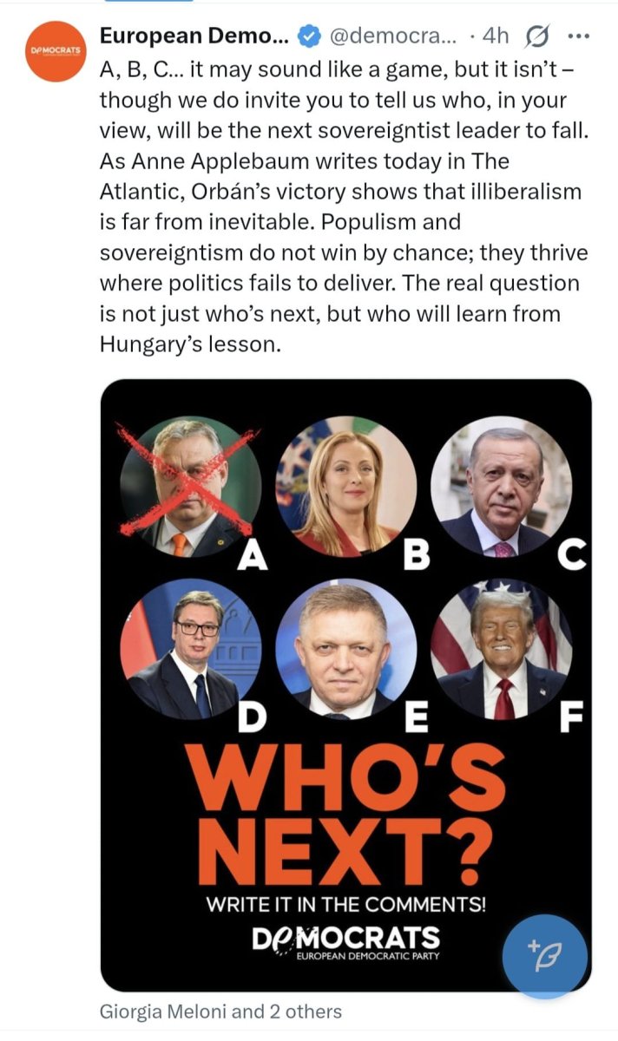
Task: Click 'WRITE IT IN THE COMMENTS!' text
Action: pos(345,904)
